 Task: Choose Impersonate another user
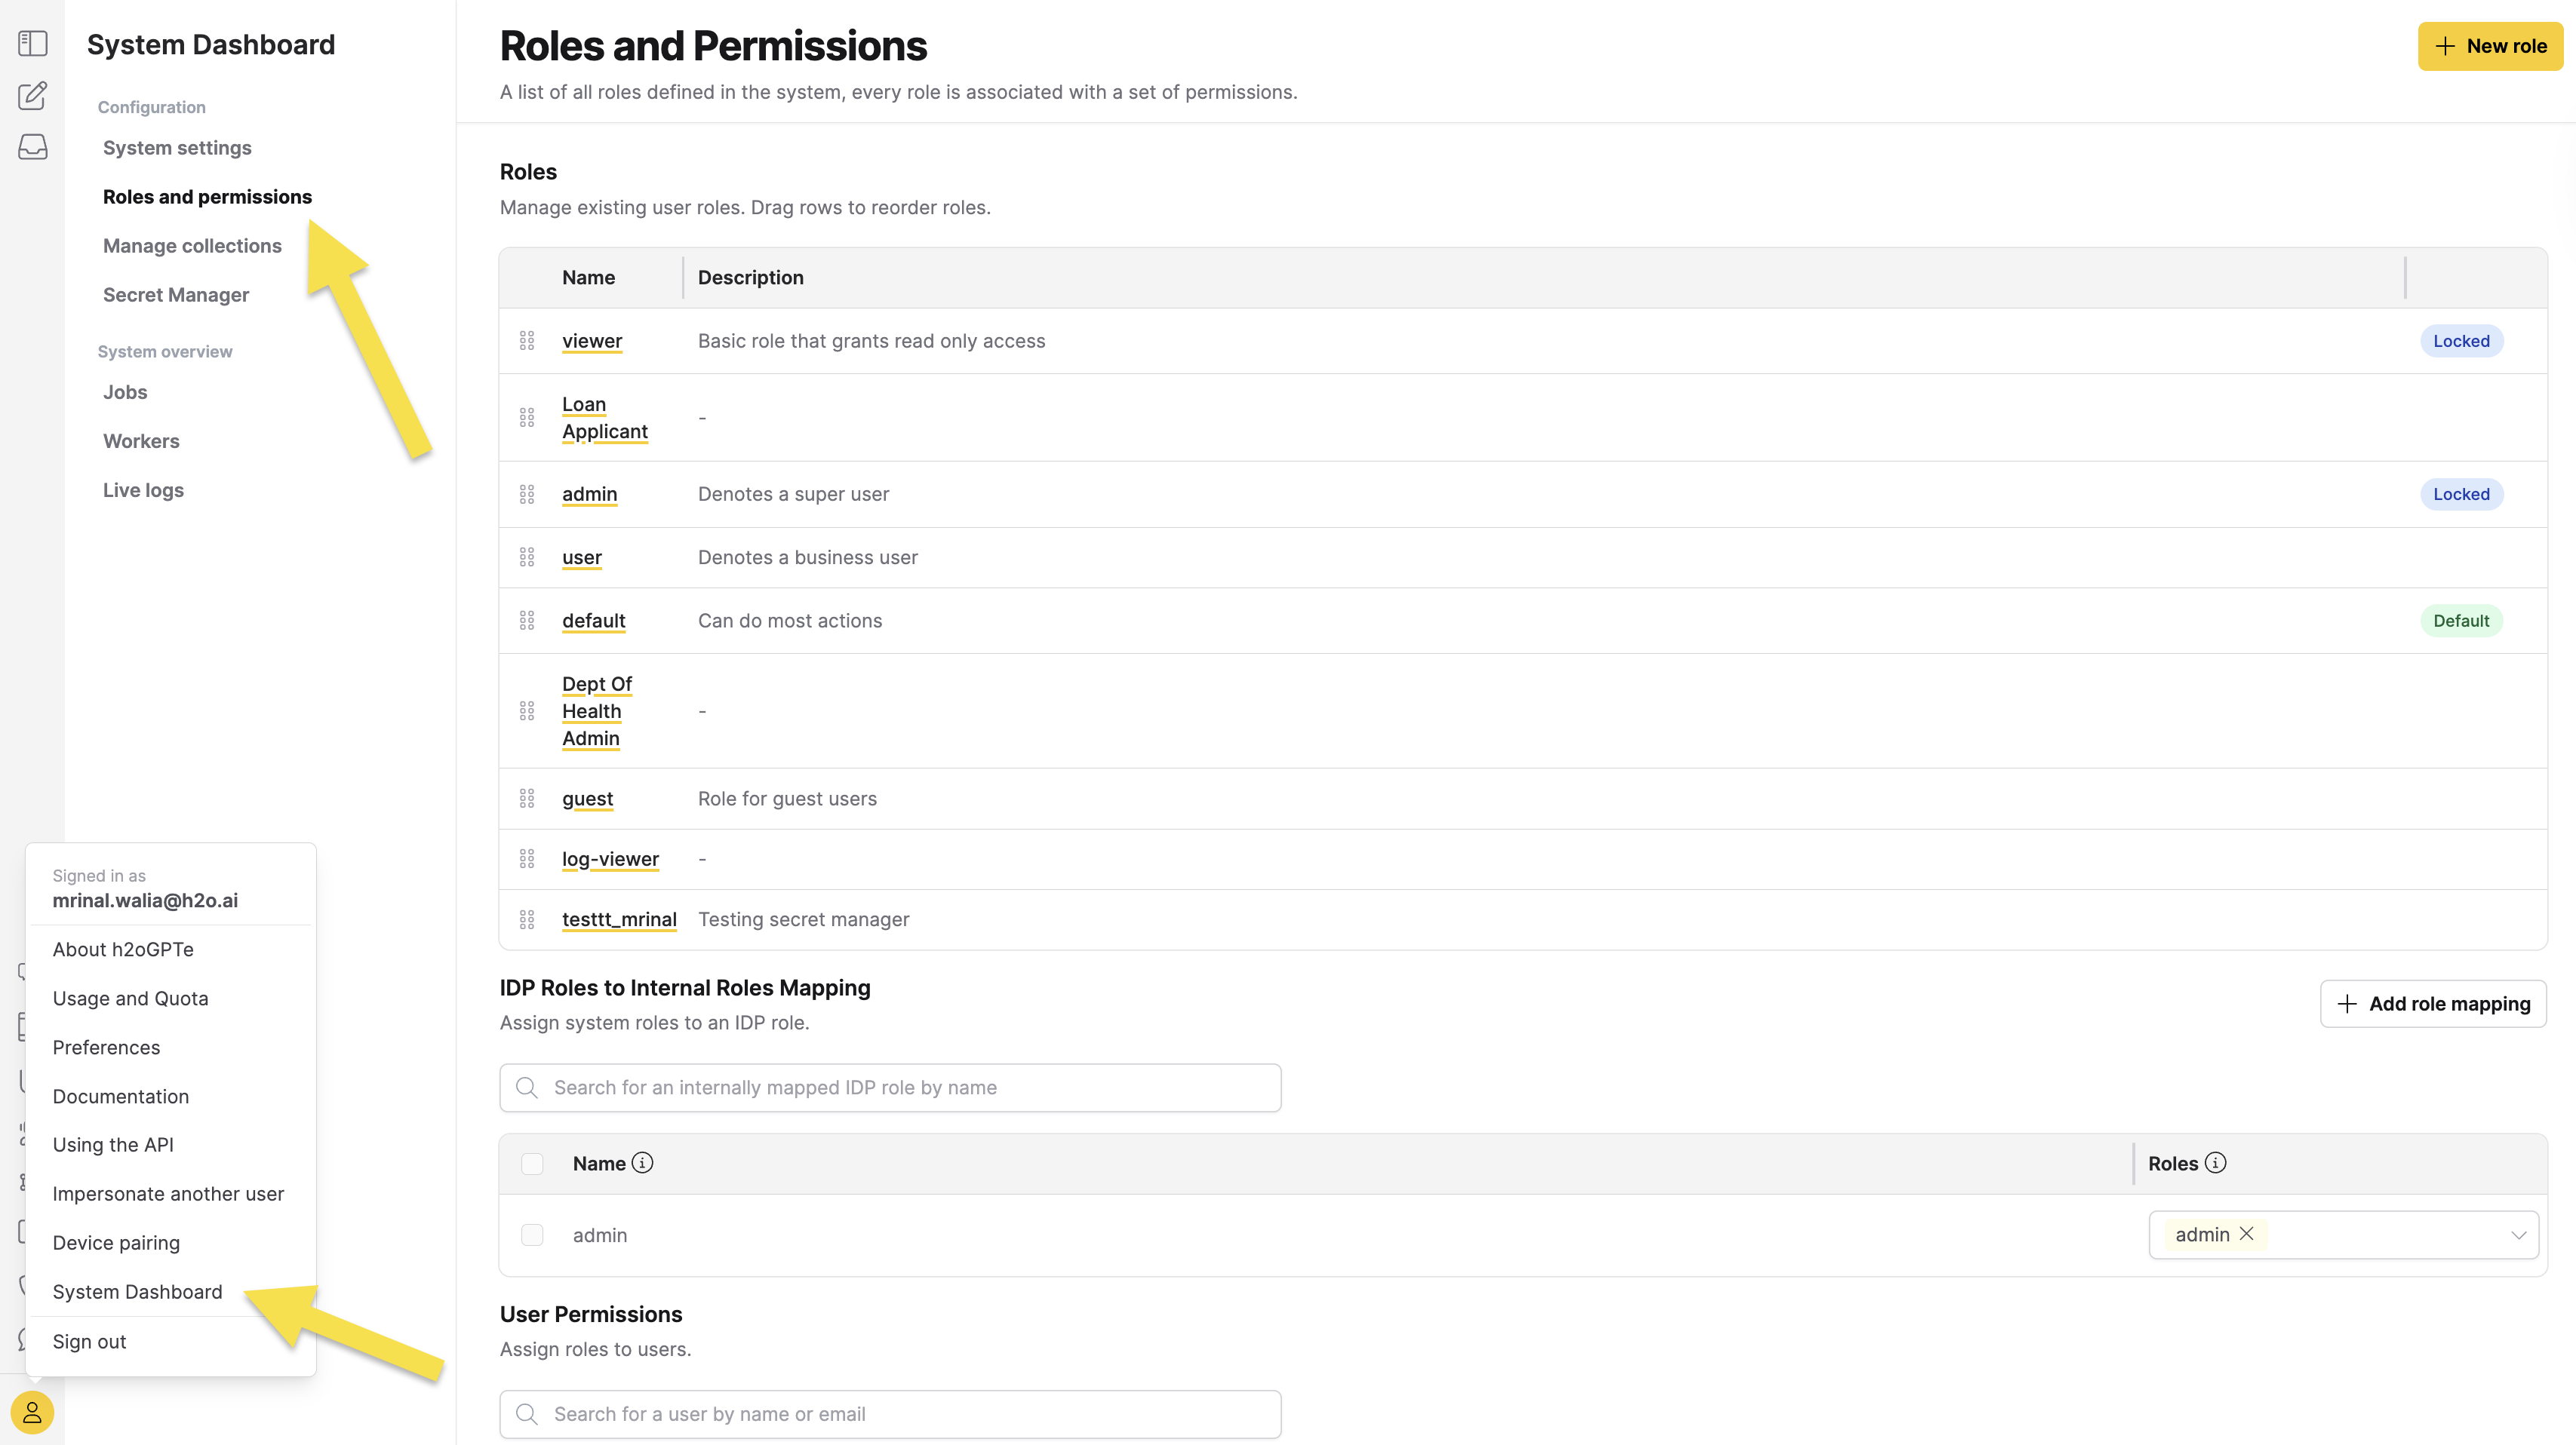coord(168,1193)
